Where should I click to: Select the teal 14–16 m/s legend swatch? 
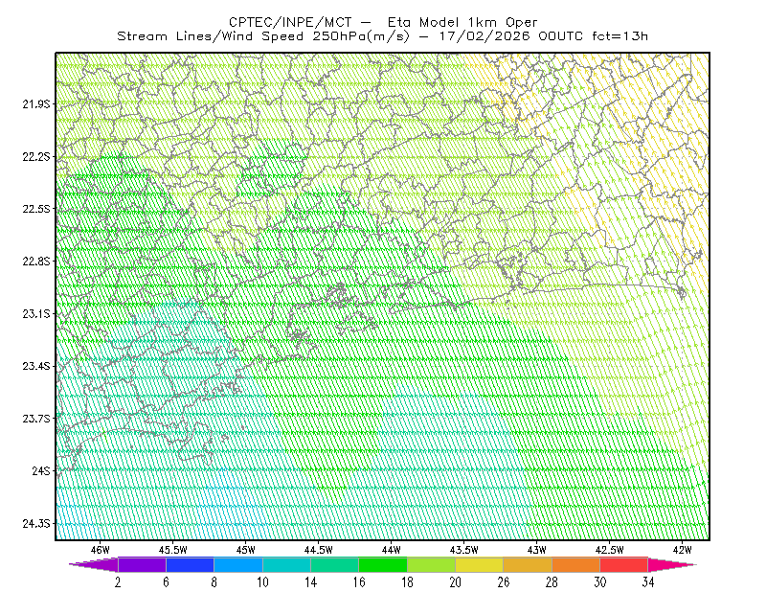click(334, 564)
